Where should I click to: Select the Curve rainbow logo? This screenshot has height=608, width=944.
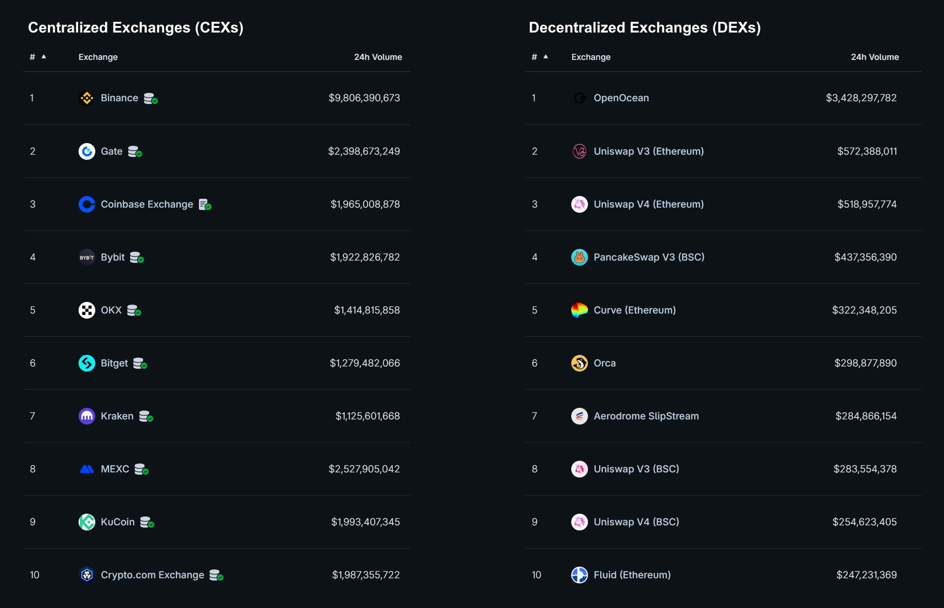tap(579, 310)
